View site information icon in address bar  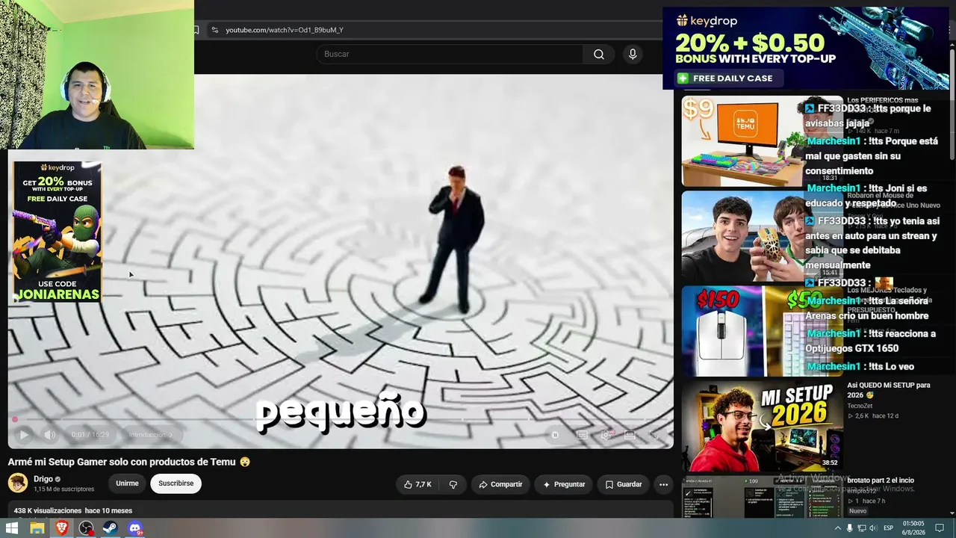coord(214,30)
